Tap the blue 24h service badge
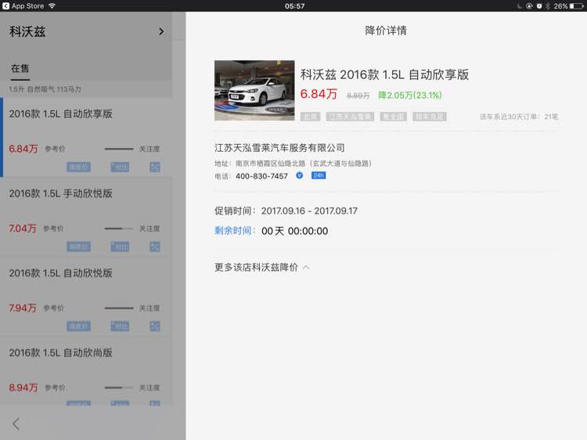The width and height of the screenshot is (587, 440). tap(319, 175)
